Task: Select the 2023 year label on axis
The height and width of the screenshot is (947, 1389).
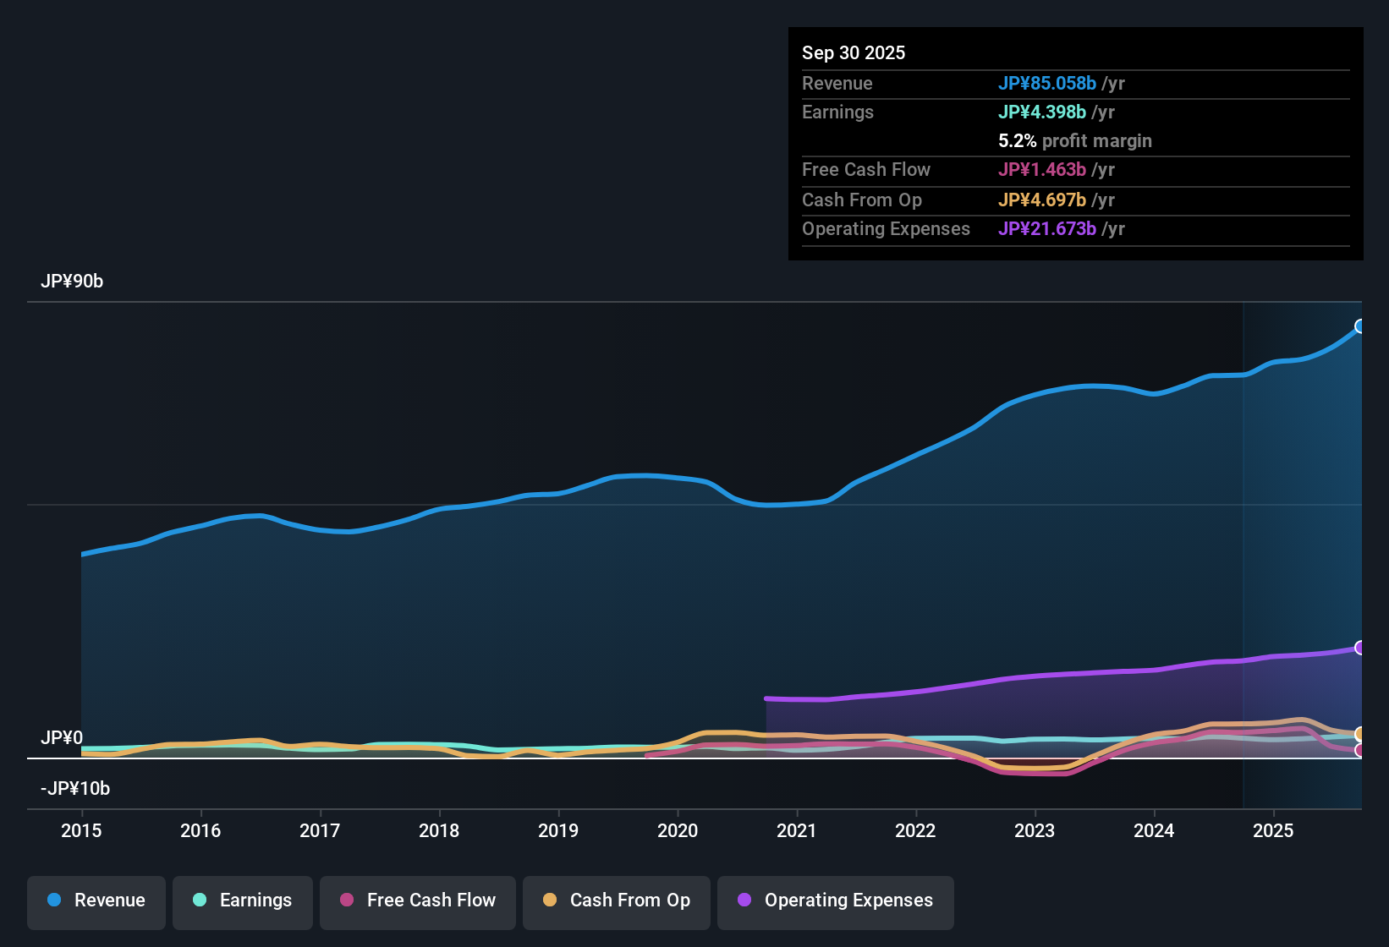Action: [x=1035, y=831]
